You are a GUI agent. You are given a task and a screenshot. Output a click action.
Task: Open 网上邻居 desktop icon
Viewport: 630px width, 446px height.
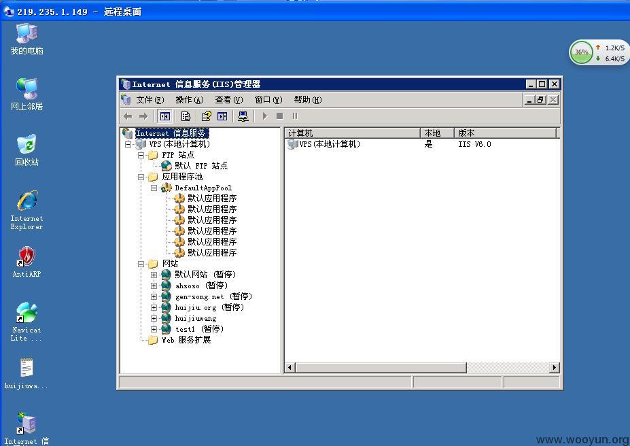(x=27, y=95)
